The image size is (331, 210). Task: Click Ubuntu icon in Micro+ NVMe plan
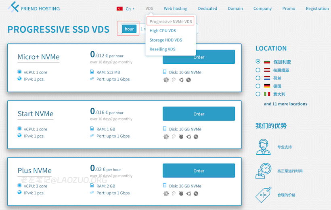(x=181, y=80)
